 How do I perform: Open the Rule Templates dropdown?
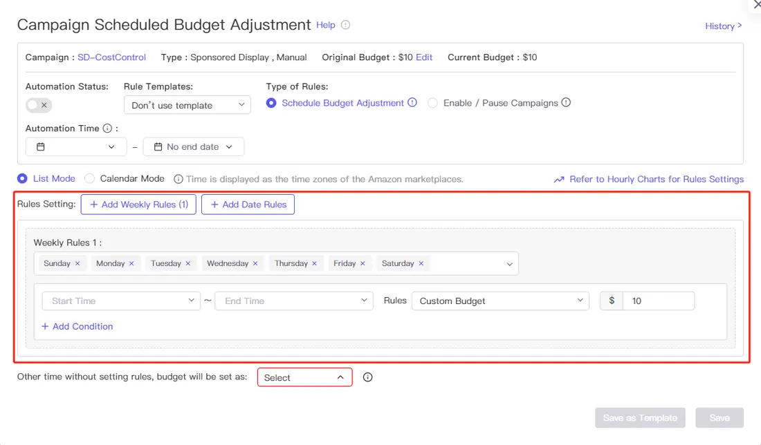point(187,105)
